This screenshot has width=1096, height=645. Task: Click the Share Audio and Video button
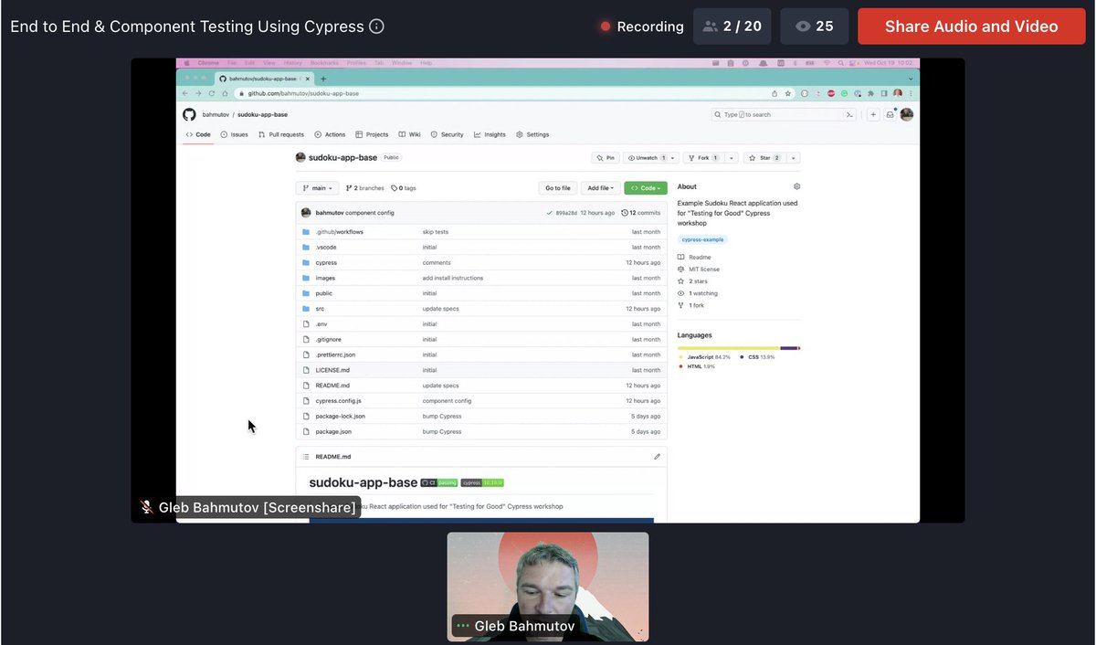point(972,26)
